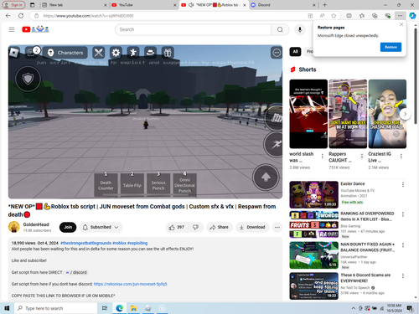Select Table Flip move slot
This screenshot has width=419, height=314.
[x=132, y=185]
